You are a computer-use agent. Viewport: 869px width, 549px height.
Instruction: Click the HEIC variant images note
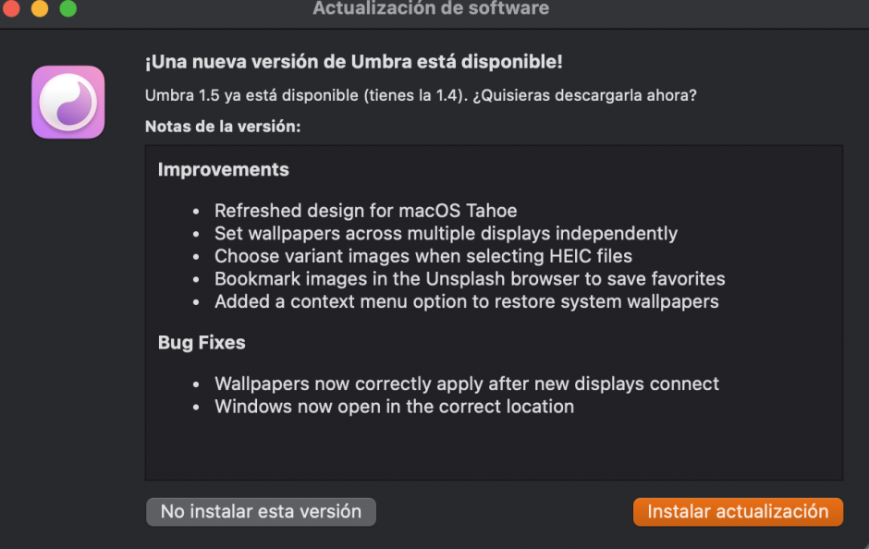[423, 256]
